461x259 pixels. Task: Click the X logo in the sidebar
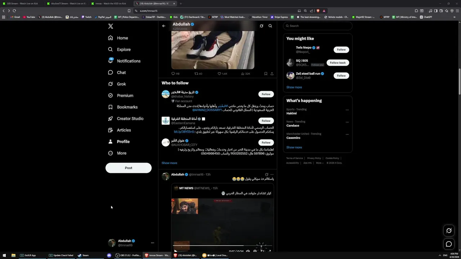pos(111,26)
